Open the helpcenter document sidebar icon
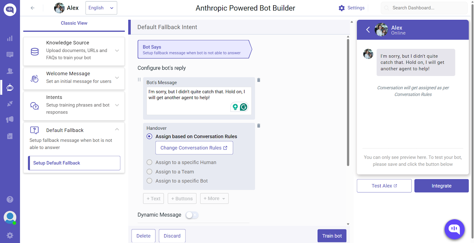The width and height of the screenshot is (474, 243). (10, 136)
